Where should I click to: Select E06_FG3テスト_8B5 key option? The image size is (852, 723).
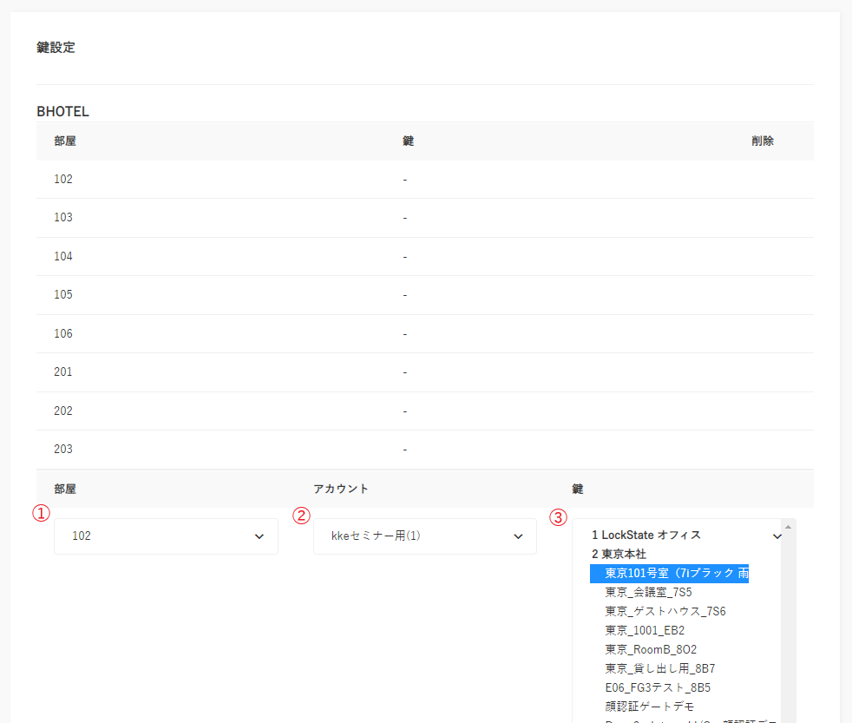658,687
